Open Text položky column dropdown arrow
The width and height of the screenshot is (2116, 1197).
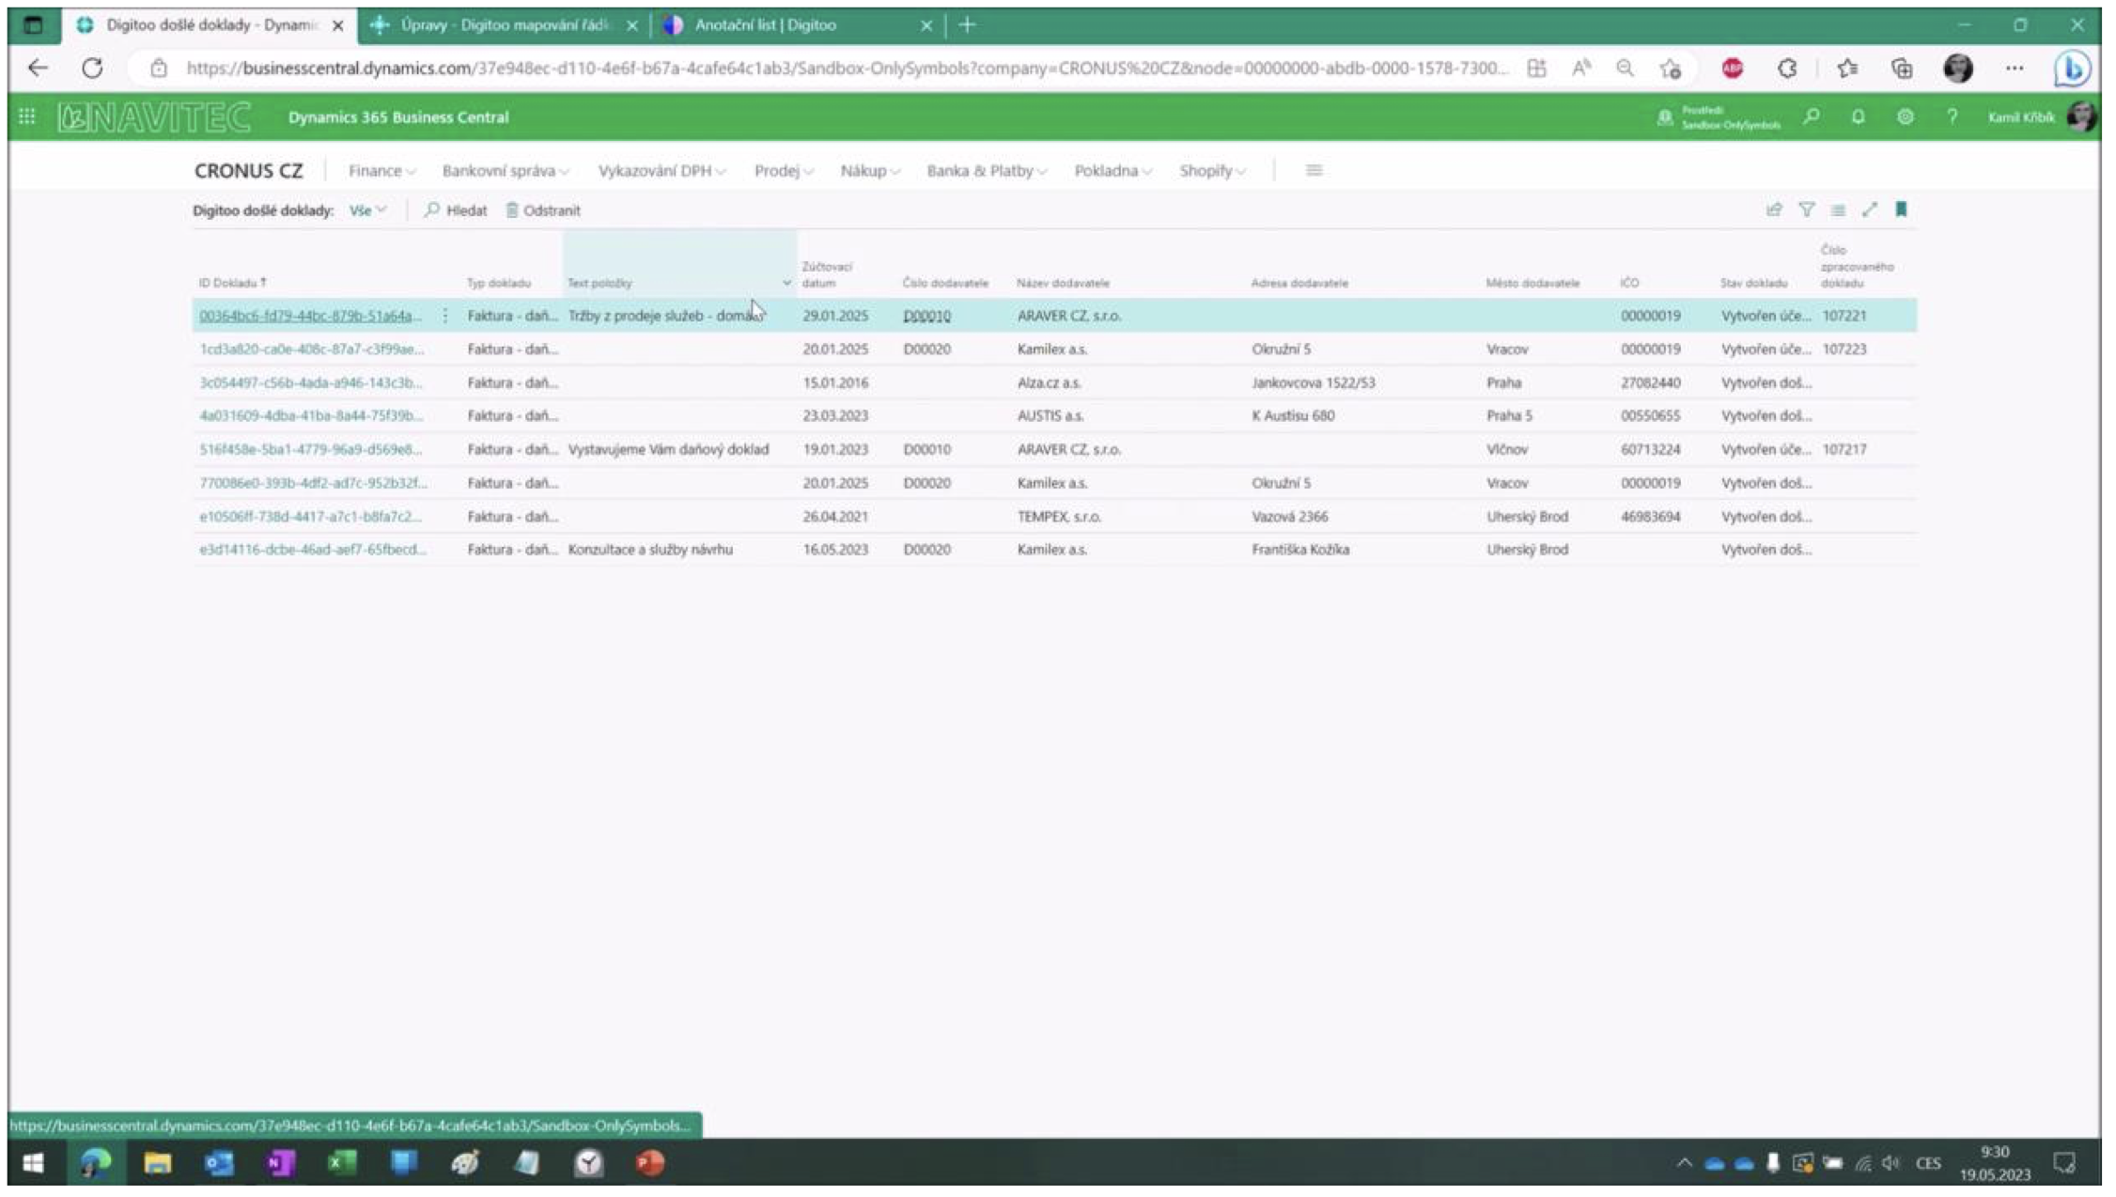click(786, 283)
